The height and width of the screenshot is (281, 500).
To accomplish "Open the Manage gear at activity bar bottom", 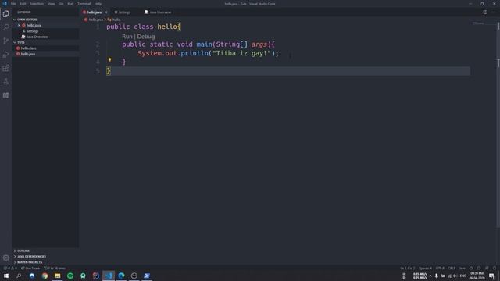I will [6, 258].
